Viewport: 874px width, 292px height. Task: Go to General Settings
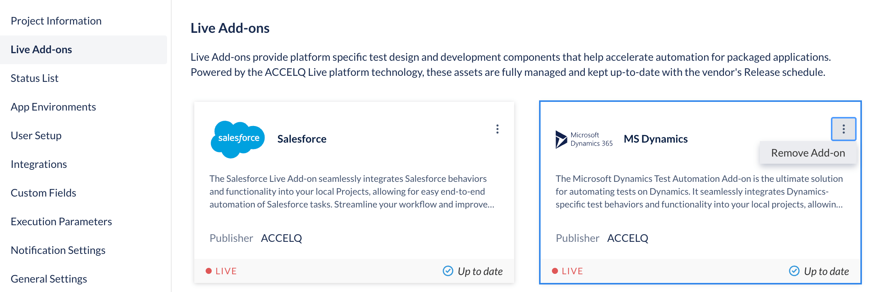pyautogui.click(x=49, y=279)
